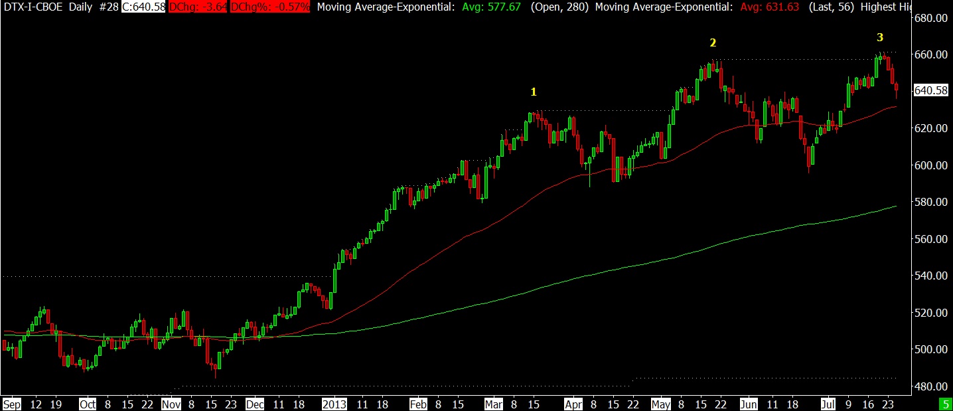The image size is (953, 411).
Task: Open the (Open, 280) moving average parameters
Action: (x=559, y=7)
